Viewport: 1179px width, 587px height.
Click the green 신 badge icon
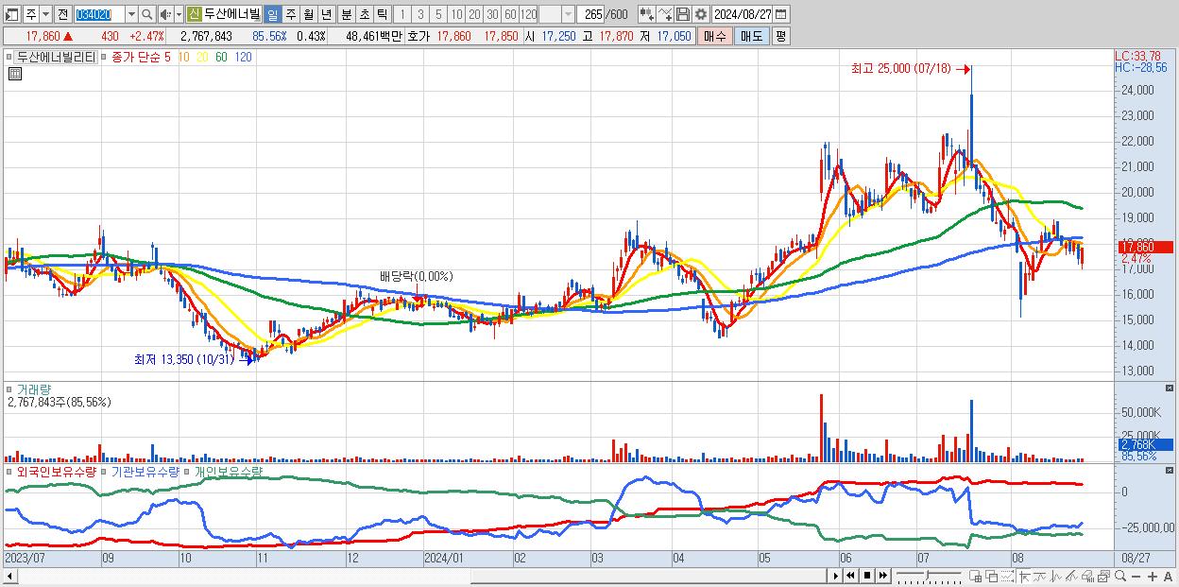pyautogui.click(x=194, y=14)
